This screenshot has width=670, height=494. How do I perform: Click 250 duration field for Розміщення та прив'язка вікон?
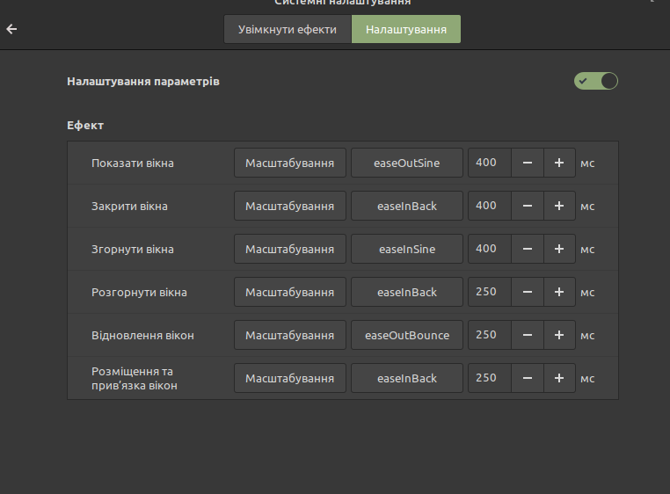(x=490, y=379)
